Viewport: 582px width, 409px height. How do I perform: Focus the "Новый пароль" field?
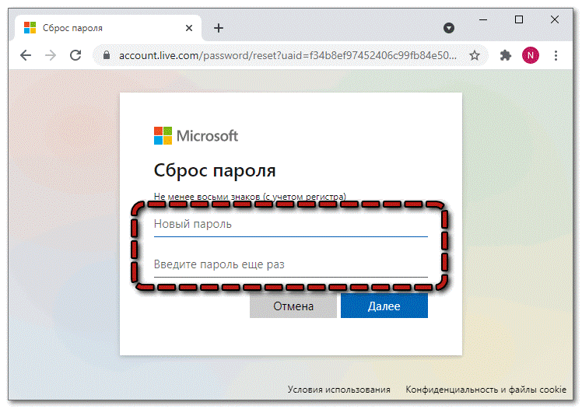point(291,225)
